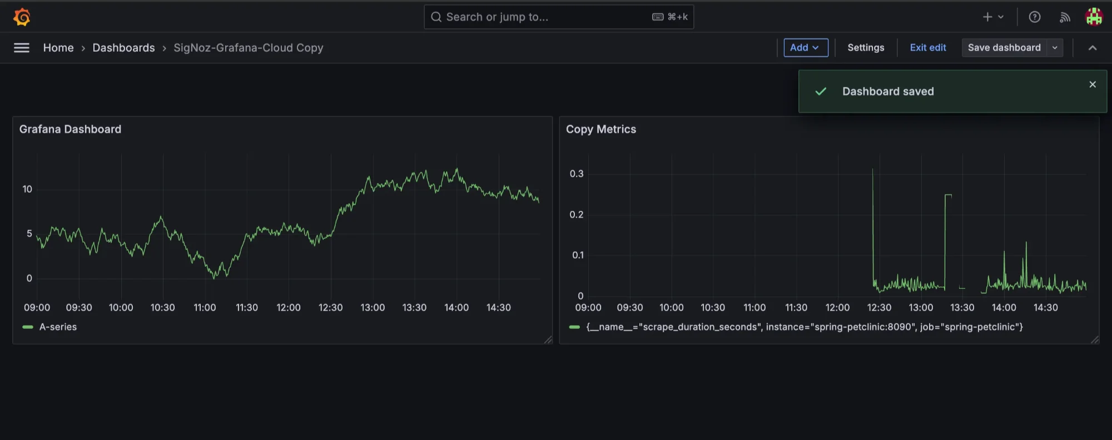Open the help question mark icon
This screenshot has width=1112, height=440.
[x=1035, y=17]
